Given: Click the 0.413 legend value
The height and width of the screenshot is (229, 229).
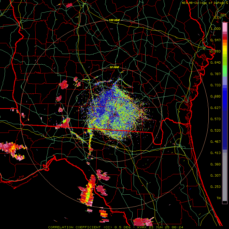Looking at the screenshot, I should coord(216,153).
